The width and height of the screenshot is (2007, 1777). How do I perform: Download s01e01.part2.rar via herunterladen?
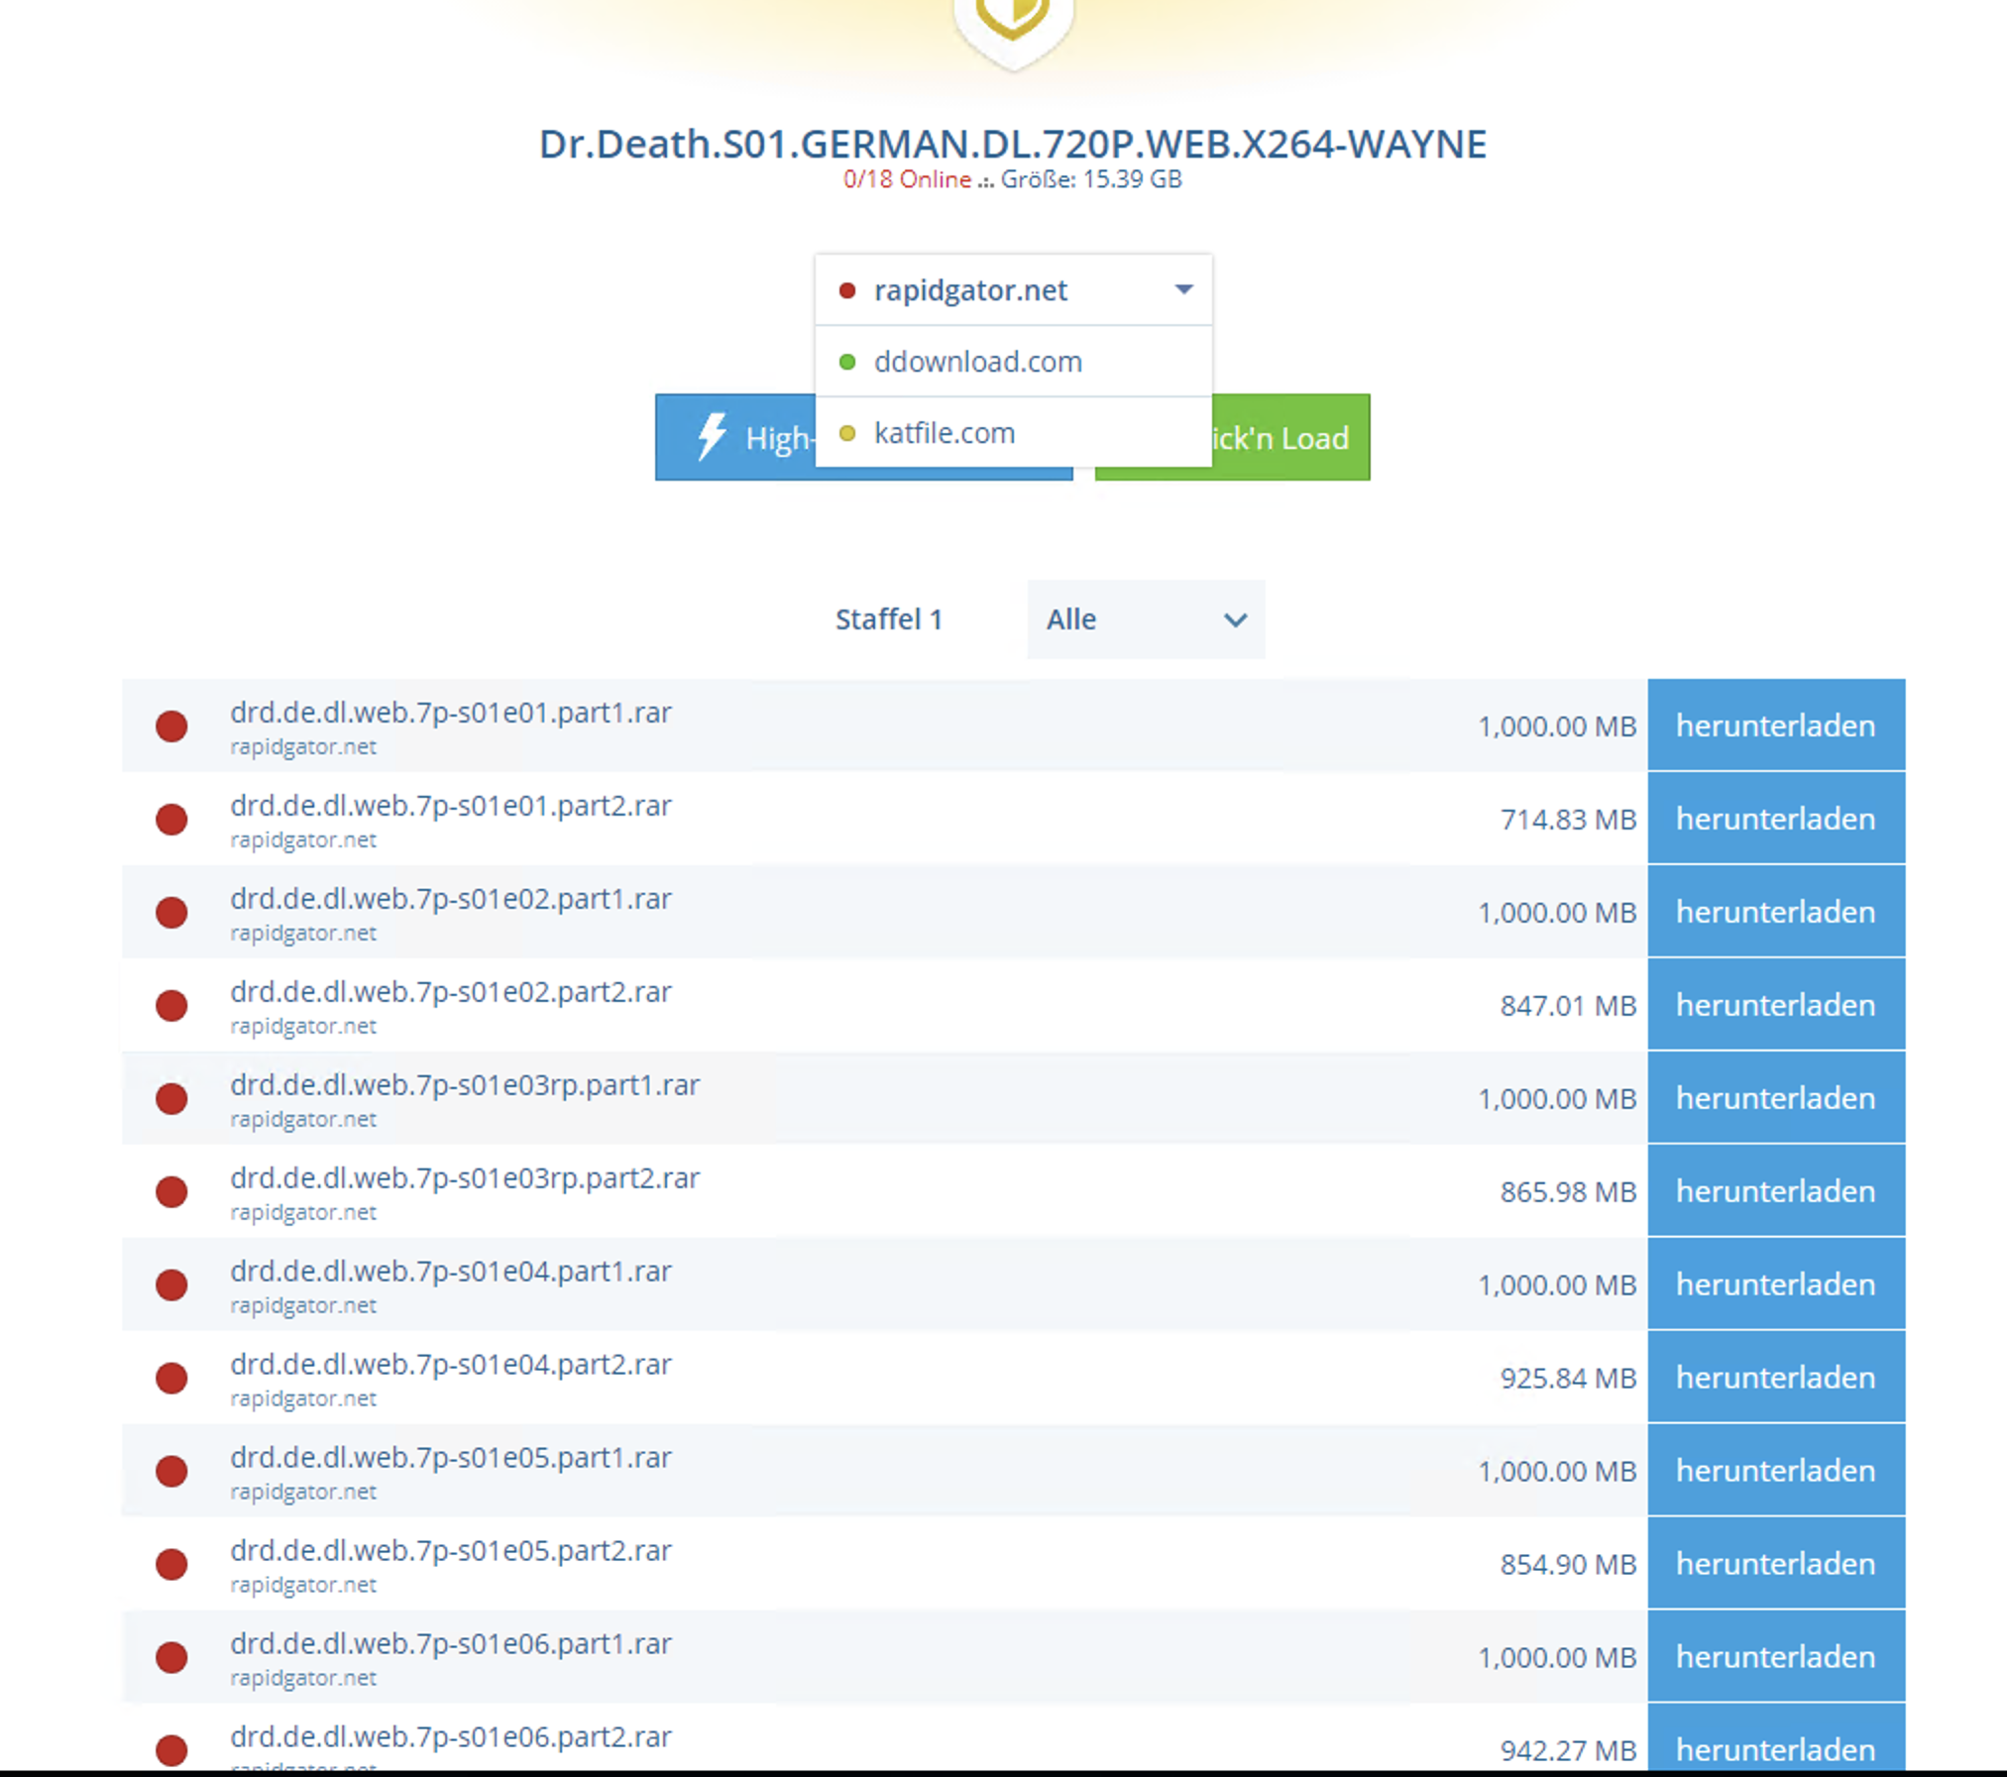[x=1775, y=819]
